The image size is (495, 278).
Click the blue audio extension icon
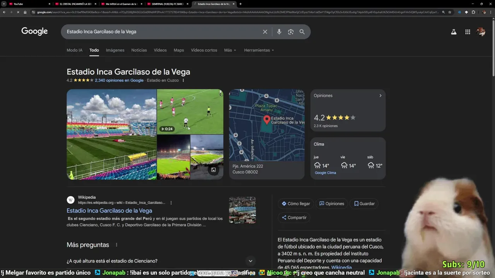(x=459, y=12)
